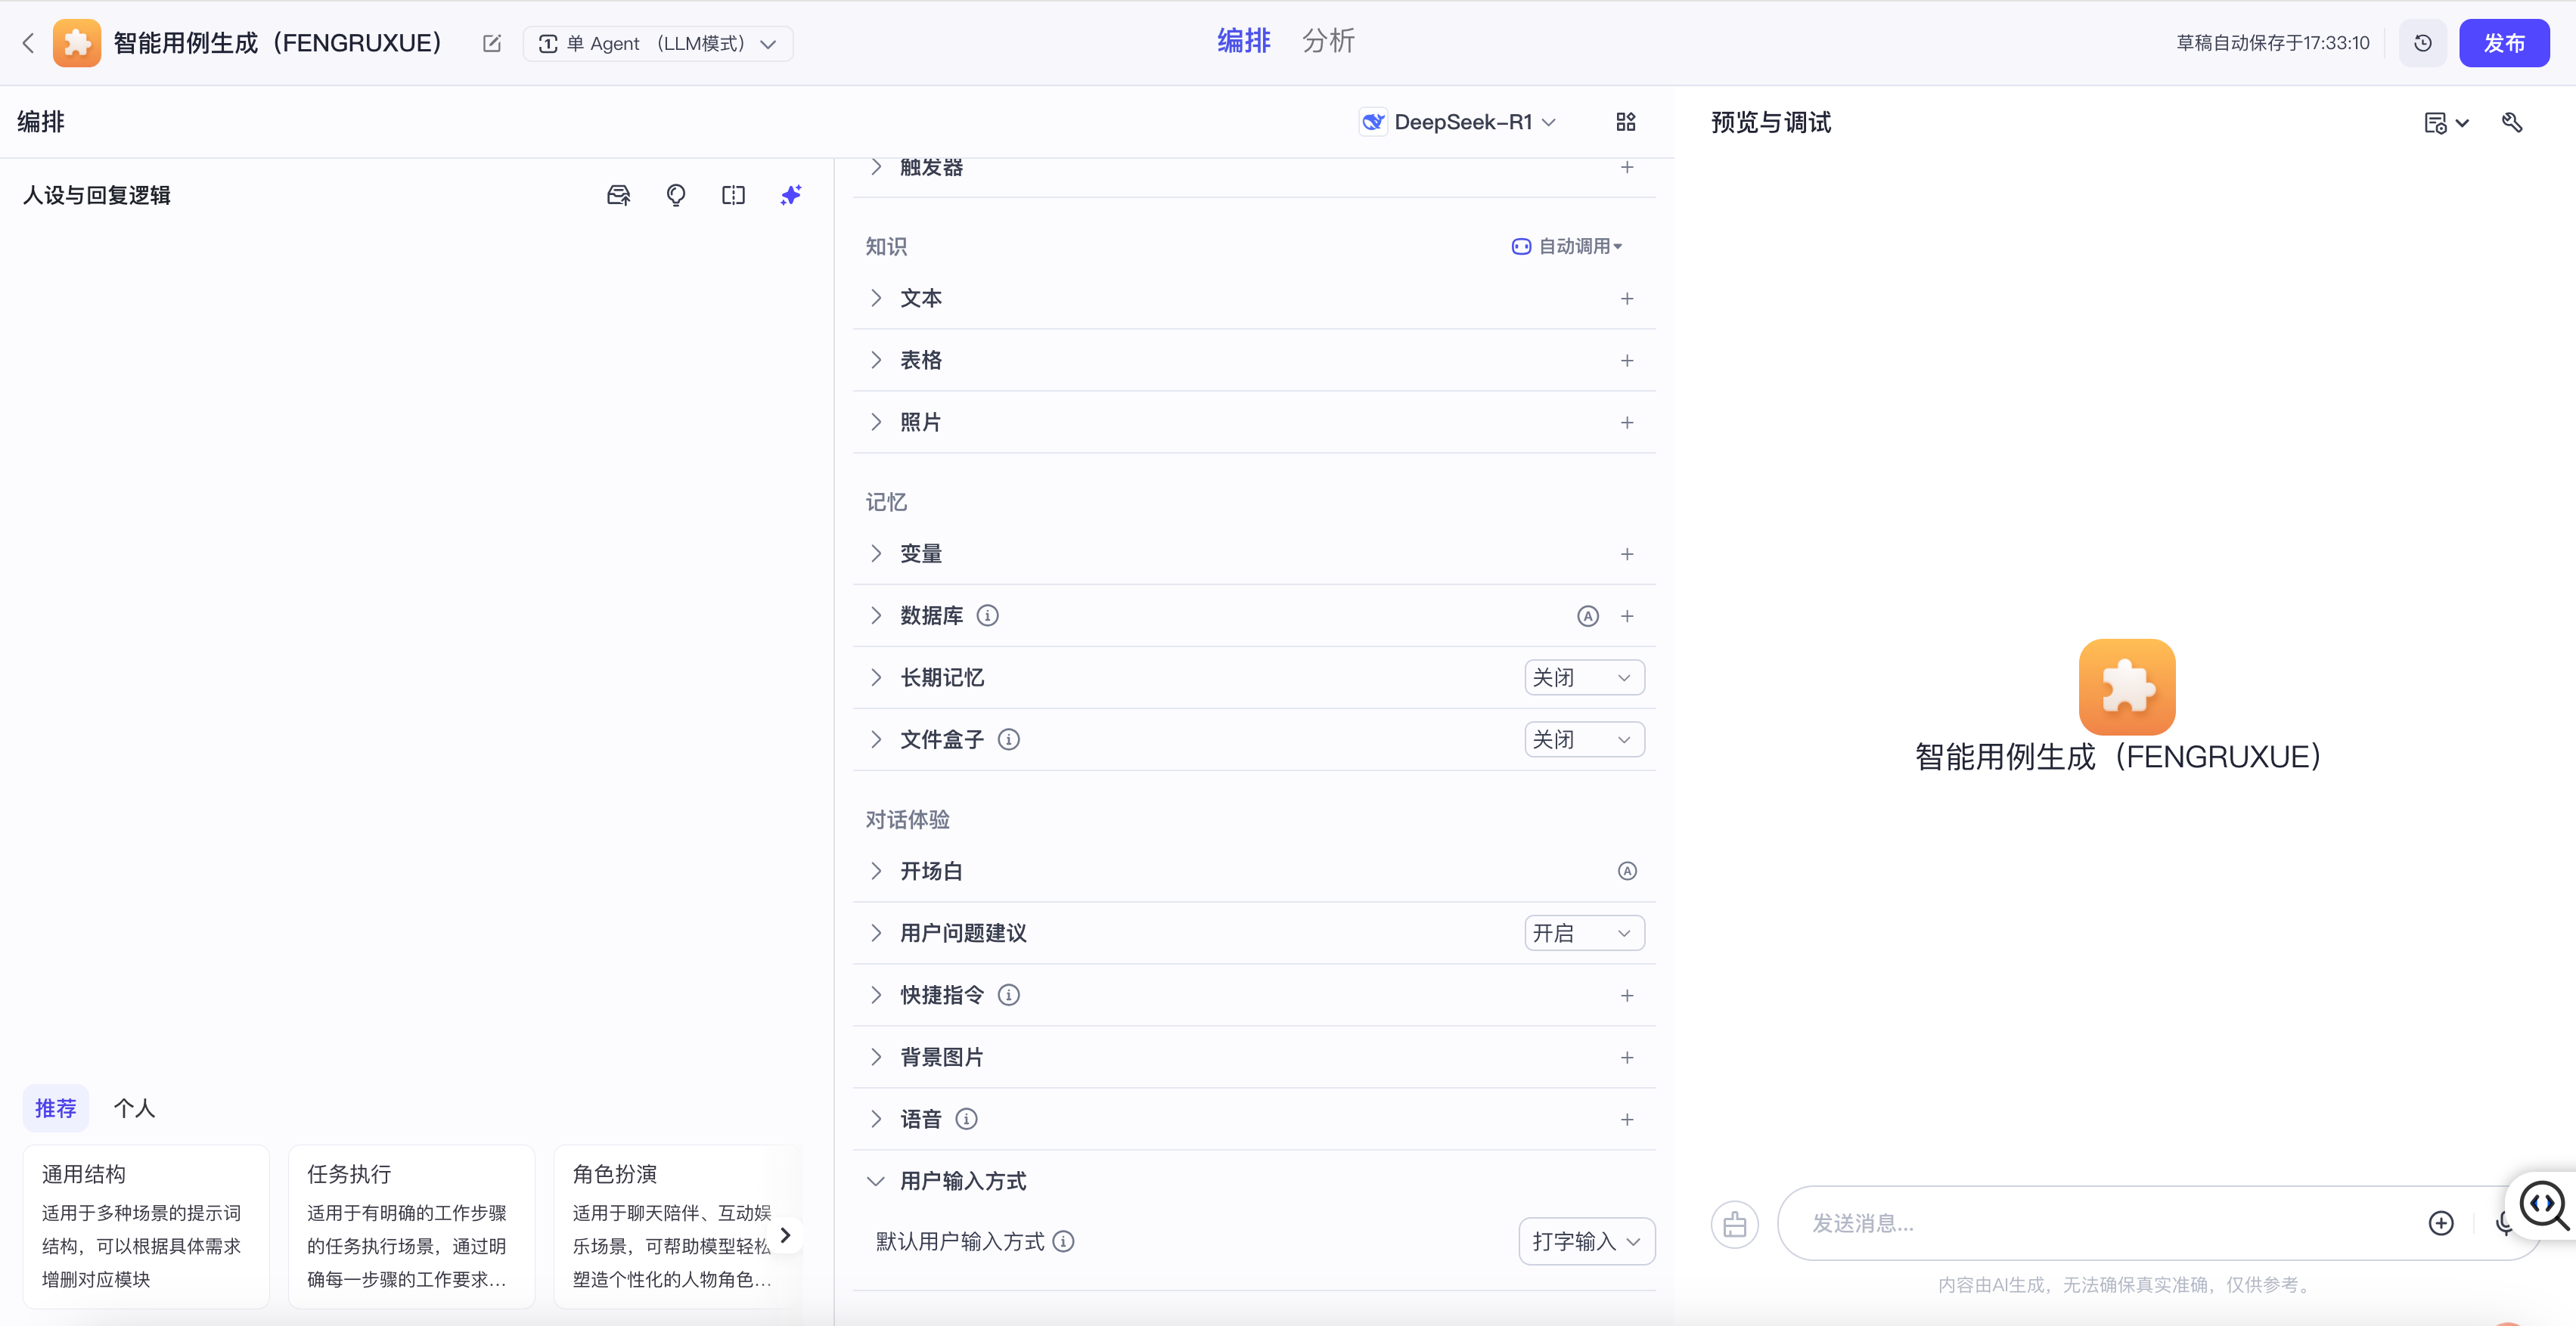Switch to the 分析 tab
Viewport: 2576px width, 1326px height.
(x=1328, y=41)
